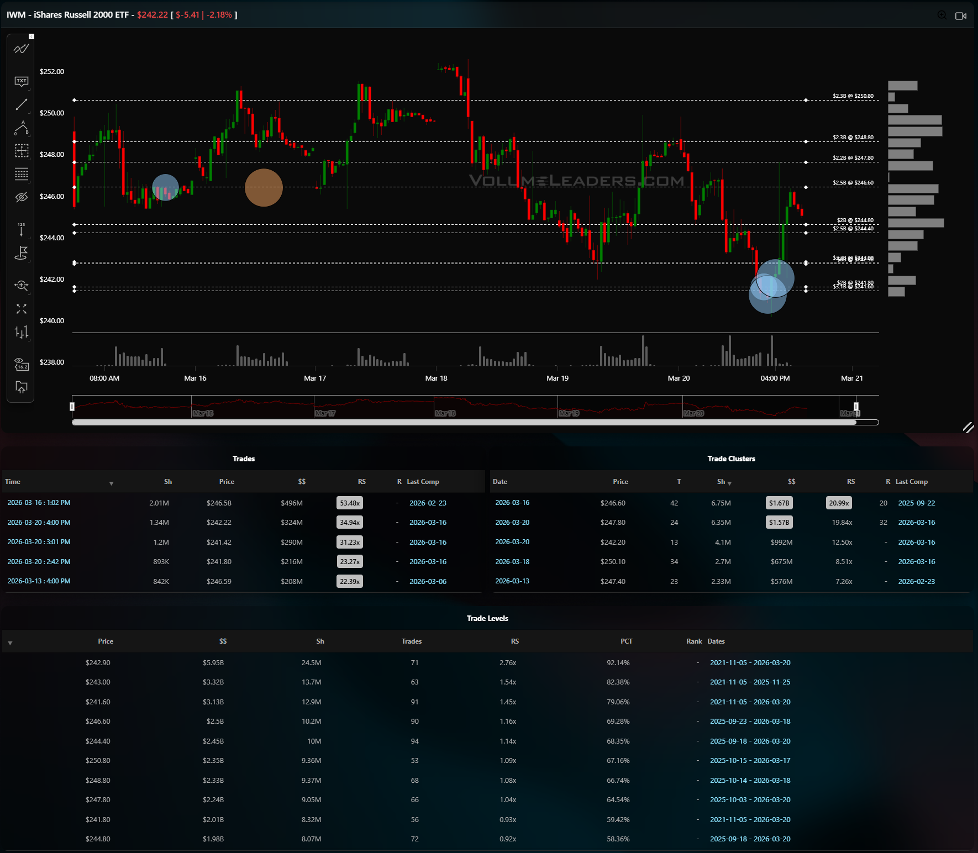This screenshot has height=853, width=978.
Task: Click the $3.13B cell in Trade Levels
Action: (x=213, y=702)
